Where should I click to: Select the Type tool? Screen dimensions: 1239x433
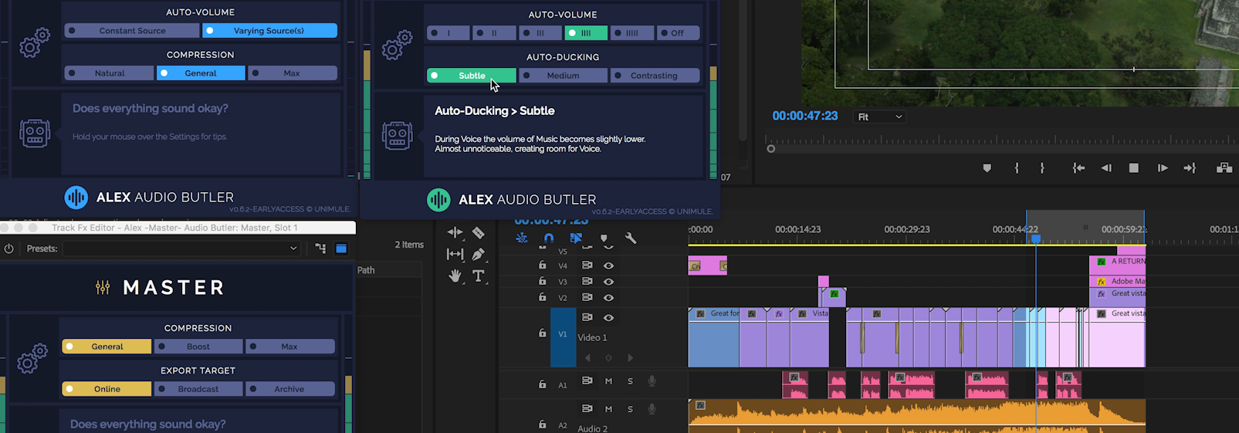point(479,276)
